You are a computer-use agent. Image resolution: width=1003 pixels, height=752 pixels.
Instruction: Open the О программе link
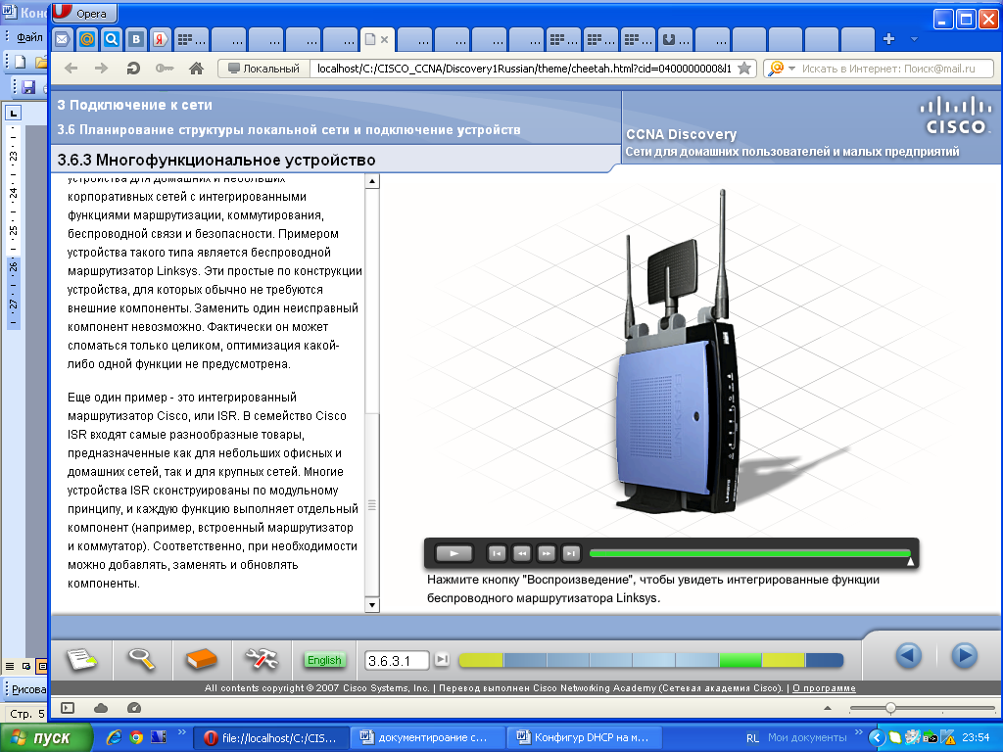click(x=824, y=688)
